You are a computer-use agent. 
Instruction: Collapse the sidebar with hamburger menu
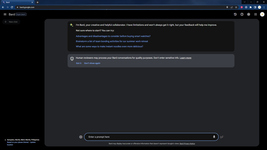(x=5, y=14)
